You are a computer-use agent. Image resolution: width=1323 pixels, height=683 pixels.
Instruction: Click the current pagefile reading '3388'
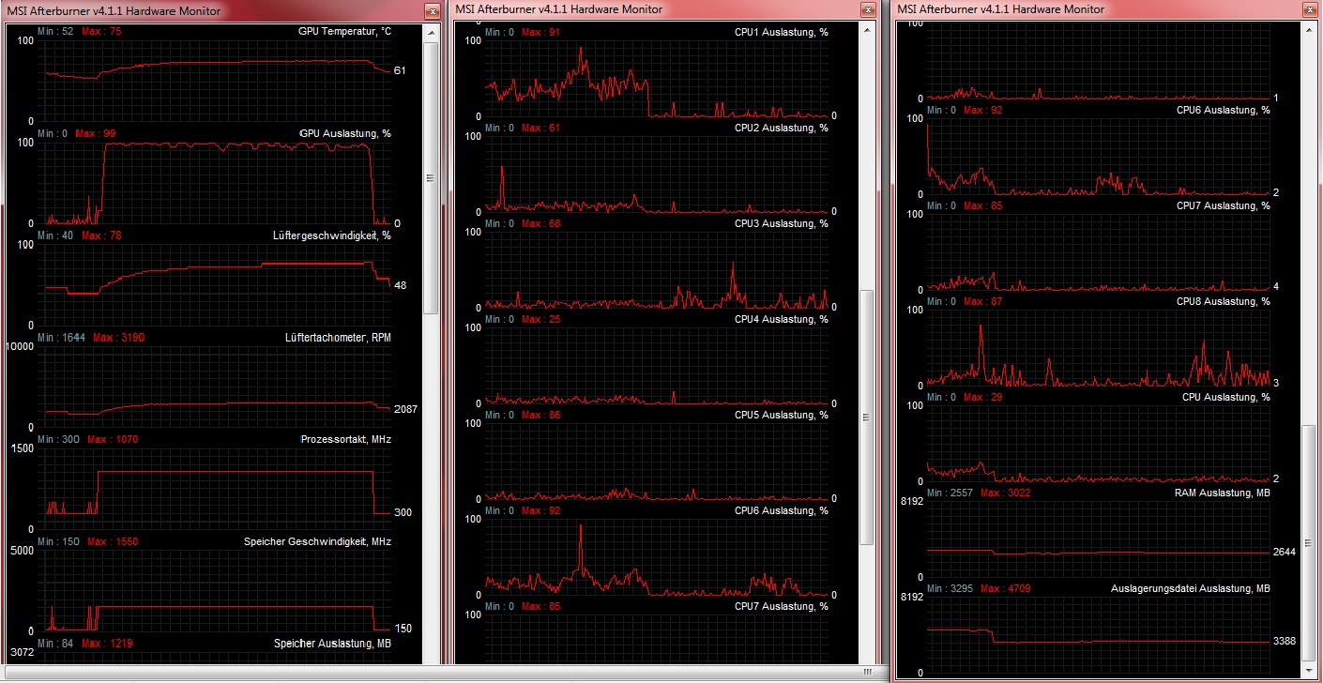[x=1285, y=642]
